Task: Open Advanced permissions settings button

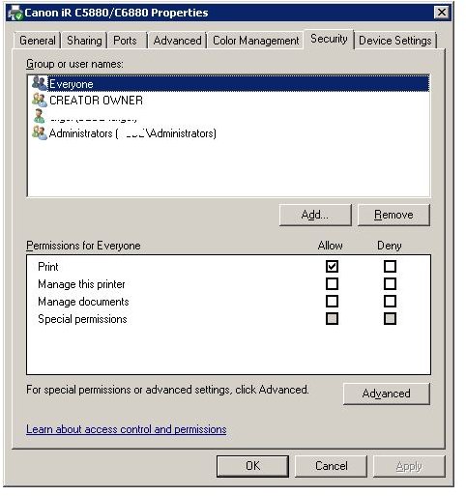Action: click(x=387, y=394)
